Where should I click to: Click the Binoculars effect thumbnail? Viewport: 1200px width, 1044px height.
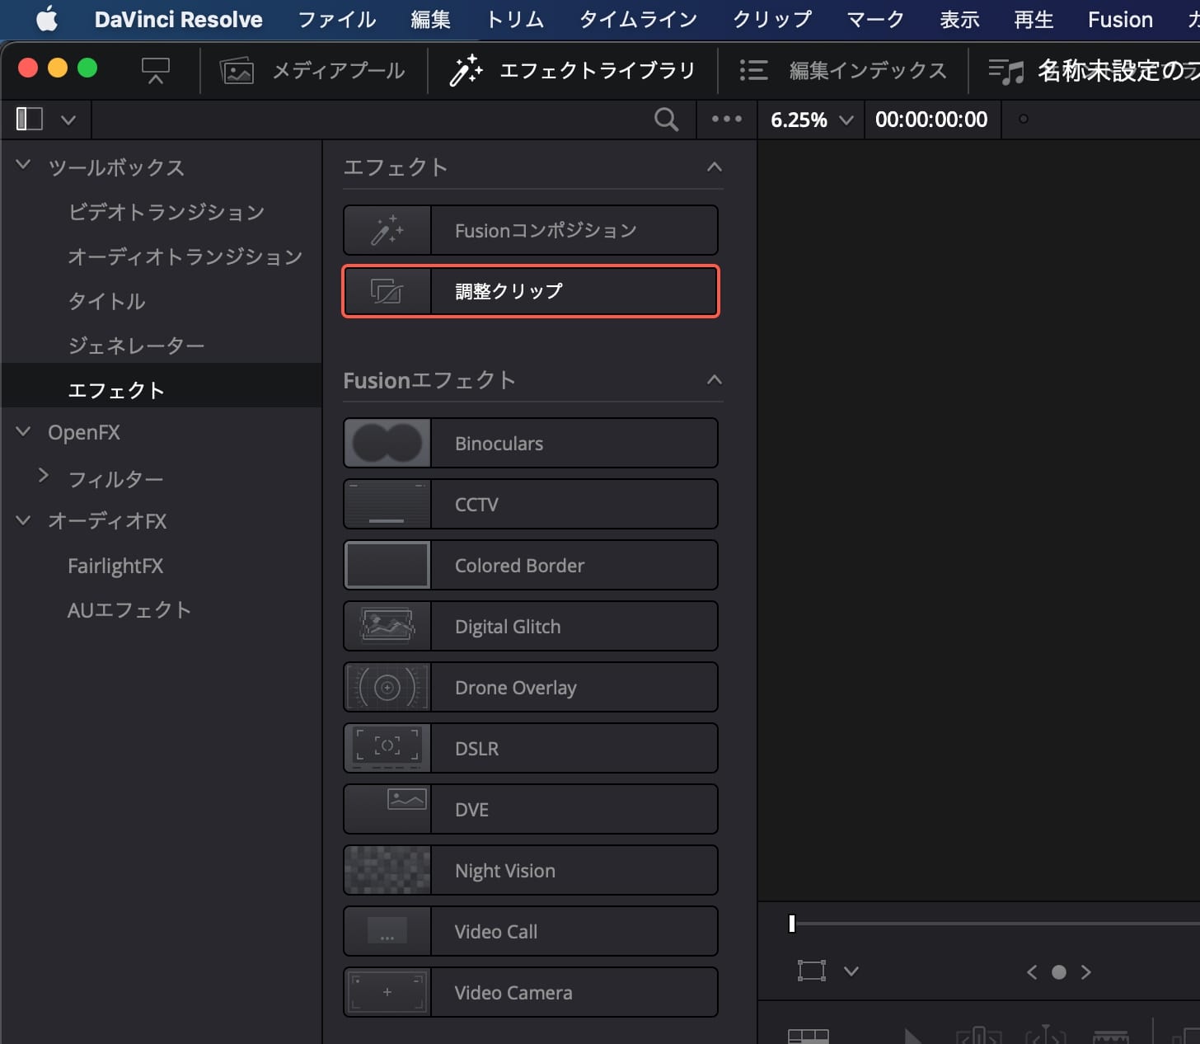tap(387, 444)
